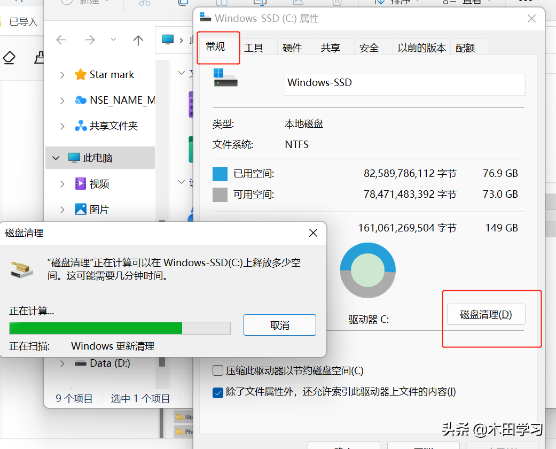The image size is (556, 449).
Task: Expand the Data (D:) drive node
Action: (62, 363)
